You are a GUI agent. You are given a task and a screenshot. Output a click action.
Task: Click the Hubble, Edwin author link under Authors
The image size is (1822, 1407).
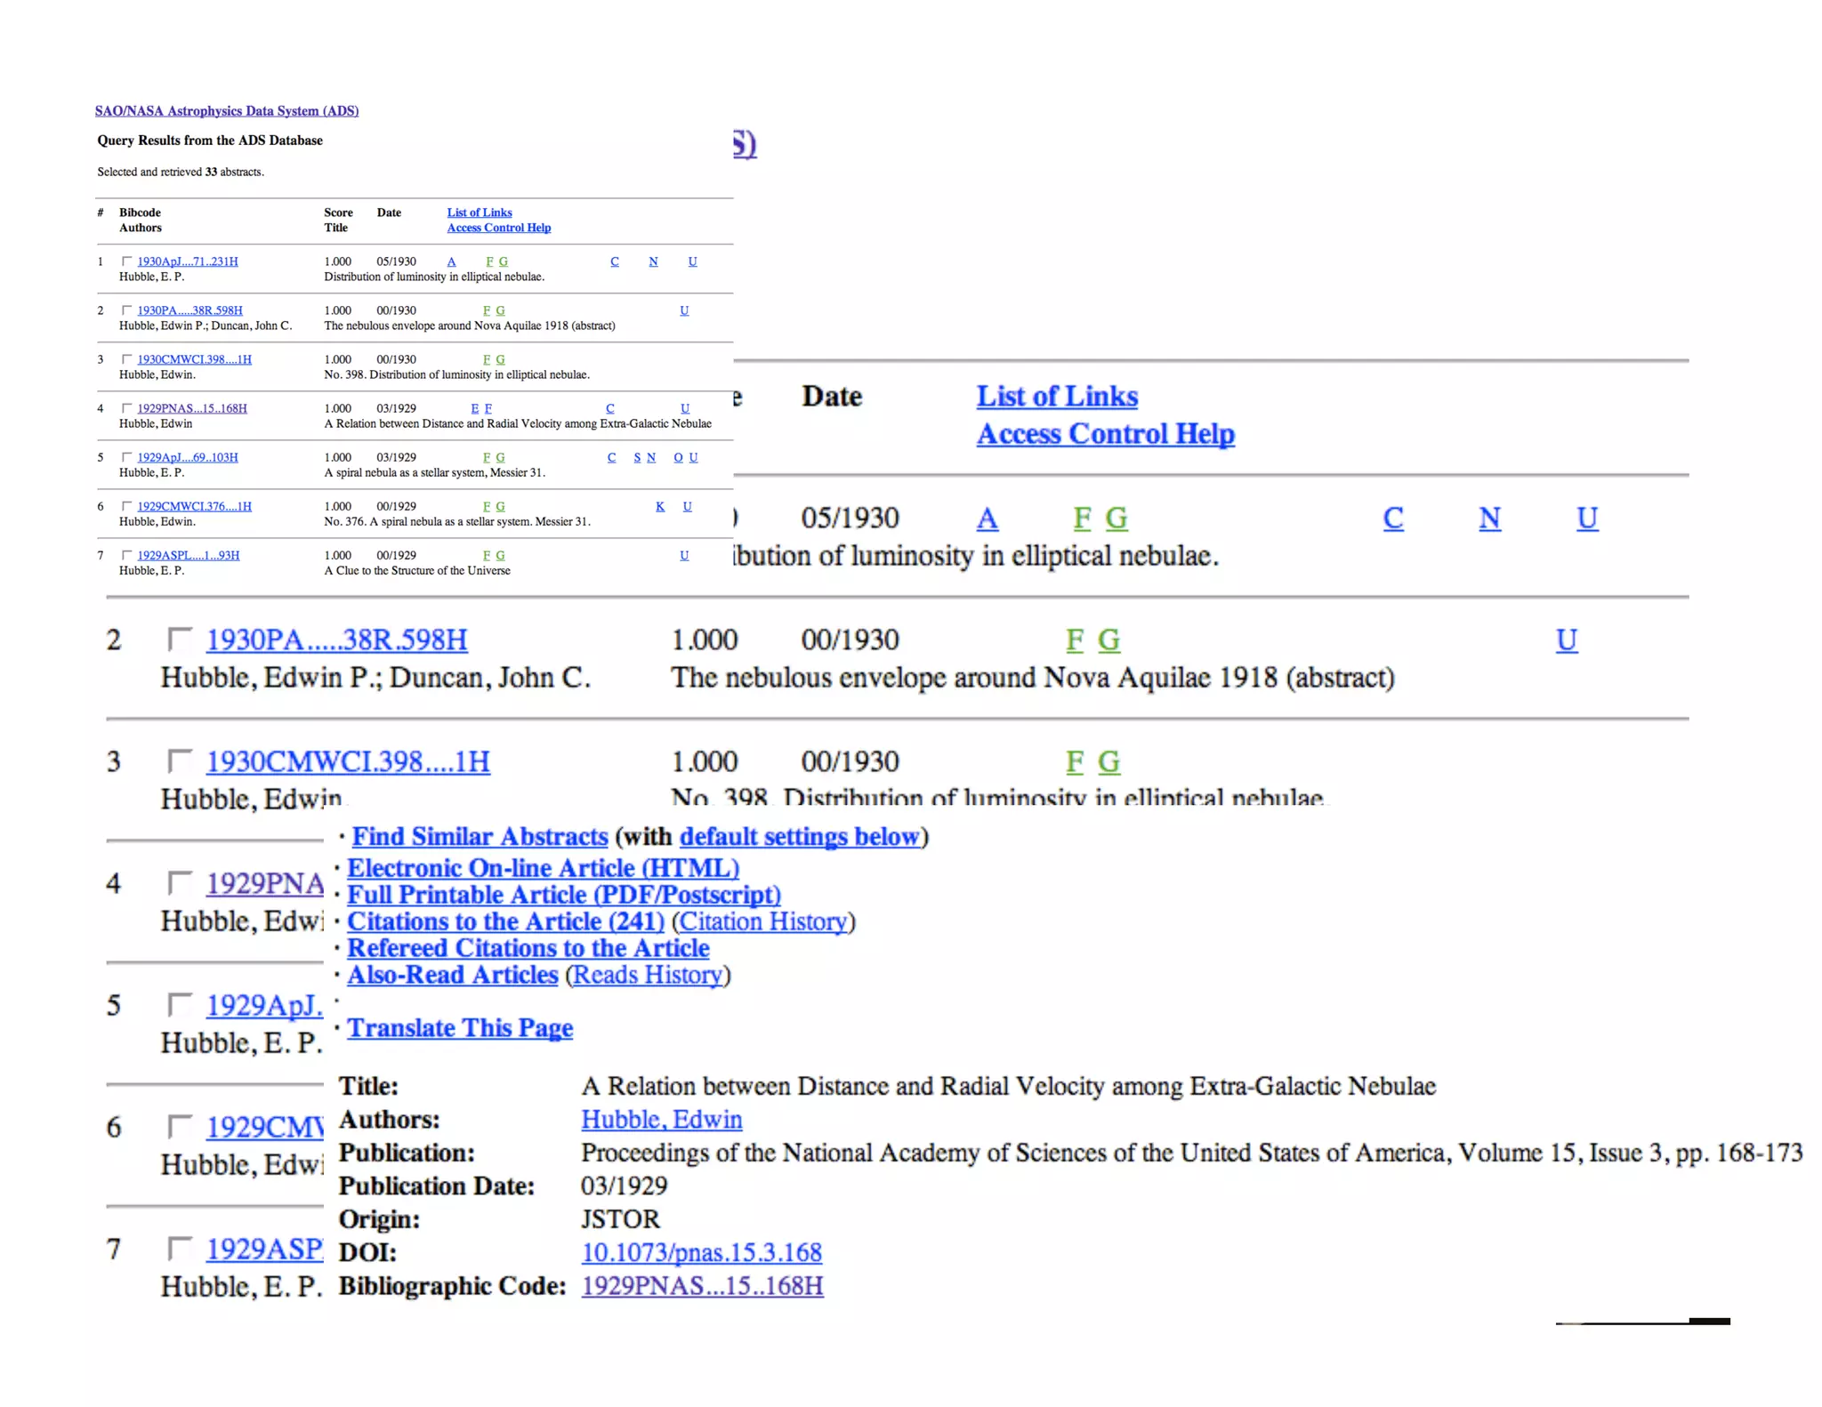pyautogui.click(x=661, y=1120)
